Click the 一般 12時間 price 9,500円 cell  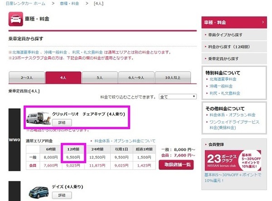click(x=73, y=157)
